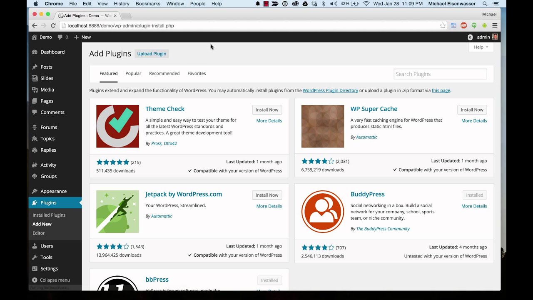The height and width of the screenshot is (300, 533).
Task: Open The BuddyPress Community author link
Action: 383,229
